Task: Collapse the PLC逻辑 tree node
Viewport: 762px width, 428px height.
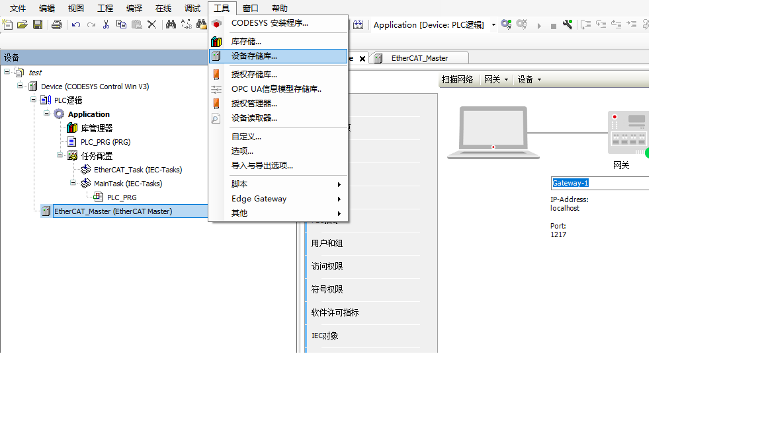Action: [x=33, y=100]
